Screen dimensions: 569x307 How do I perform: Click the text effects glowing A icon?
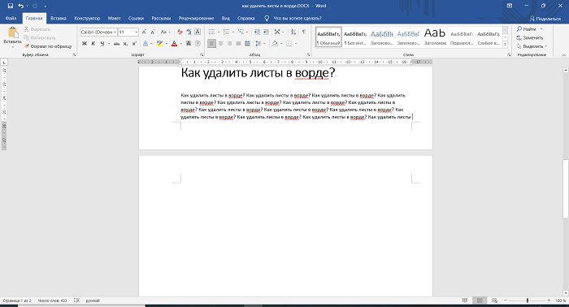(146, 44)
